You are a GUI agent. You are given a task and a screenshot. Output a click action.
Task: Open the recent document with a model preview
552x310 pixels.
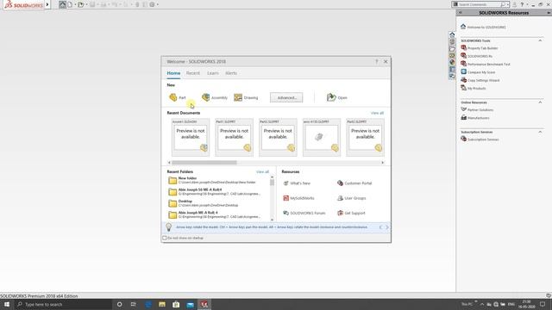322,137
